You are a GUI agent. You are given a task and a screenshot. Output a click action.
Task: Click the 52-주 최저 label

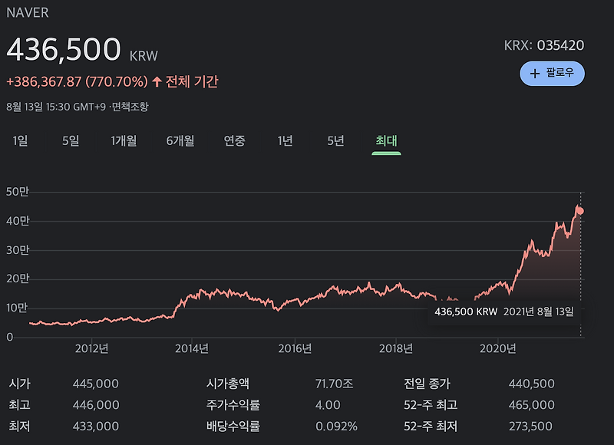(x=431, y=427)
